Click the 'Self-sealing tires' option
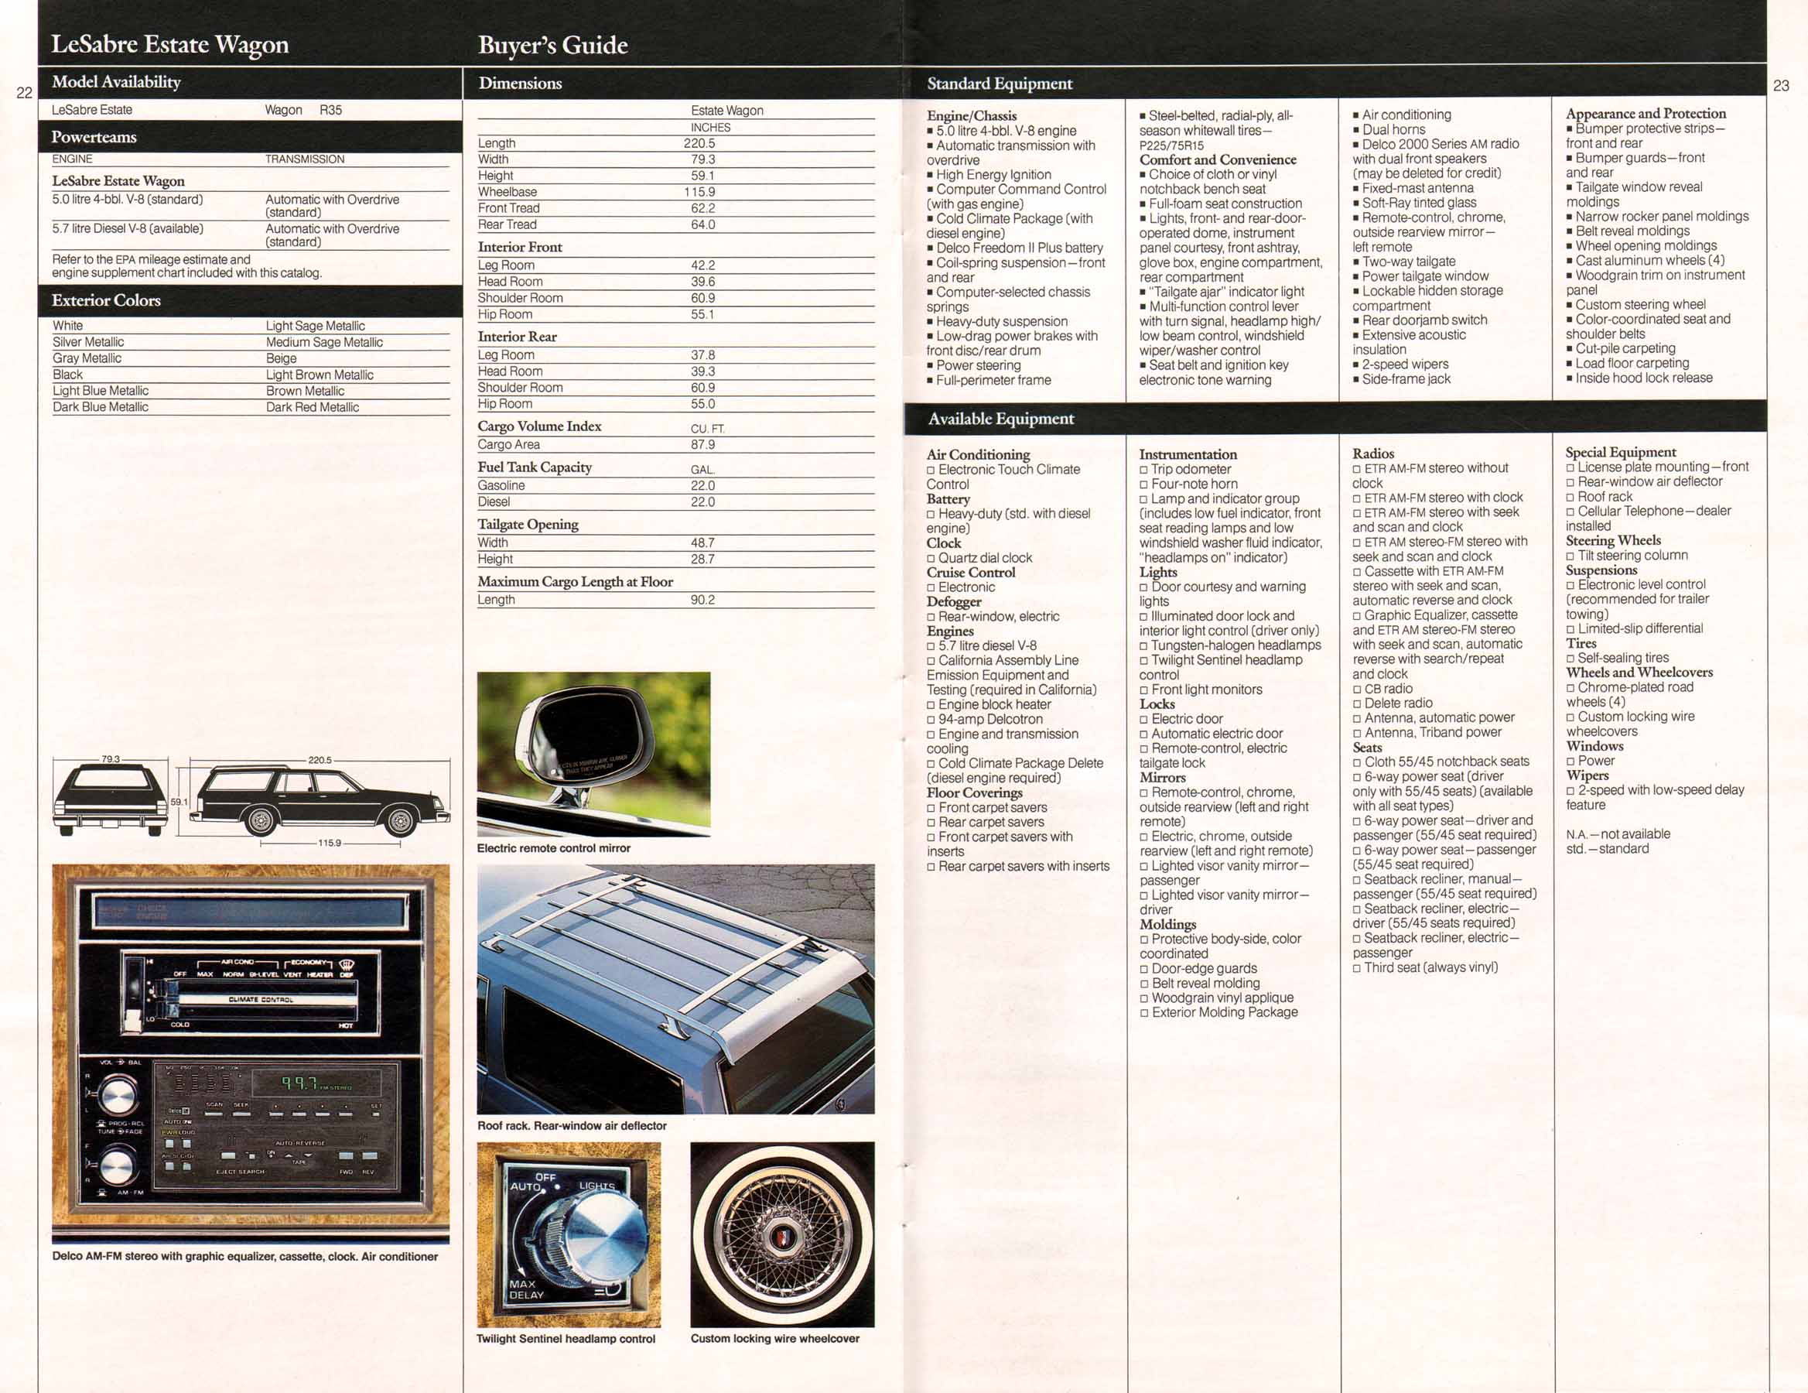Screen dimensions: 1808x1393 (1617, 659)
